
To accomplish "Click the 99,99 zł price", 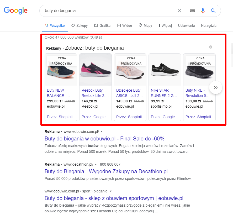I will (157, 101).
